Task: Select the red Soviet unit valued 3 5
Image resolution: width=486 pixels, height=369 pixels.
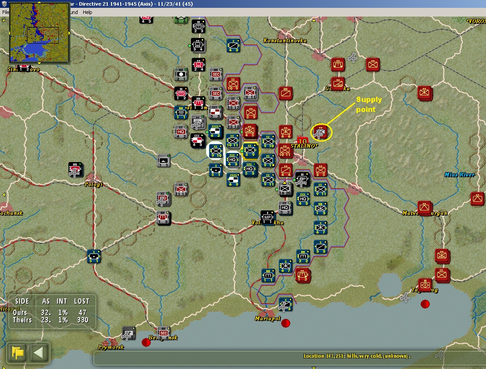Action: pyautogui.click(x=320, y=170)
